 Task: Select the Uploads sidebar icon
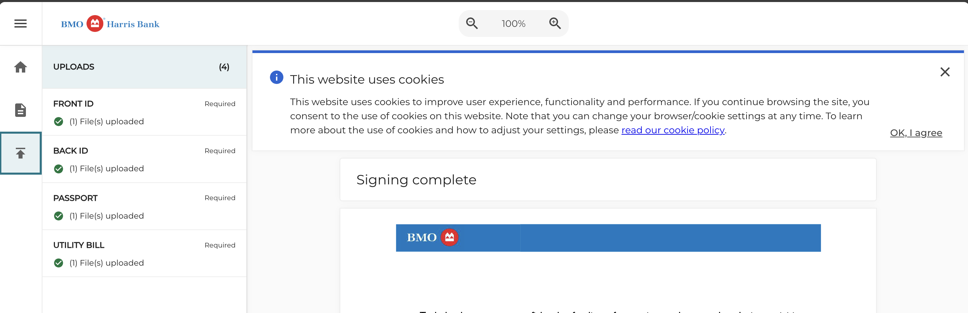pos(21,153)
